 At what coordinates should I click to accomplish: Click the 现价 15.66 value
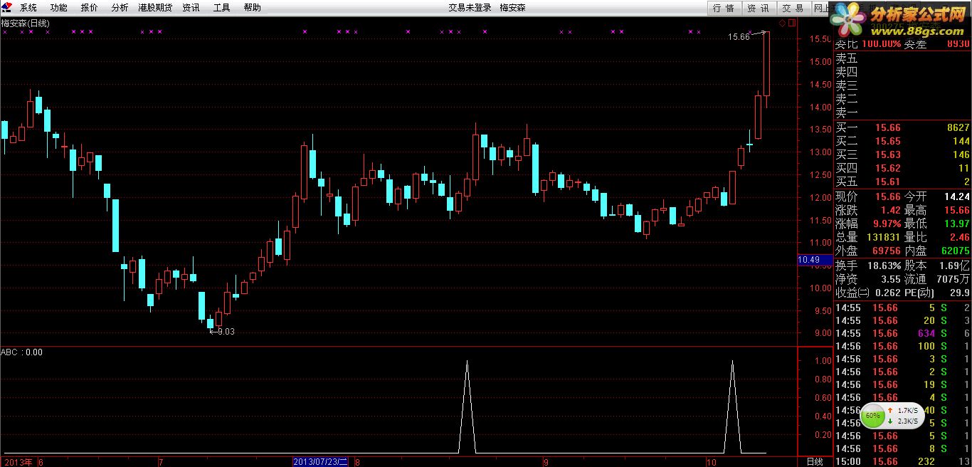[x=887, y=196]
